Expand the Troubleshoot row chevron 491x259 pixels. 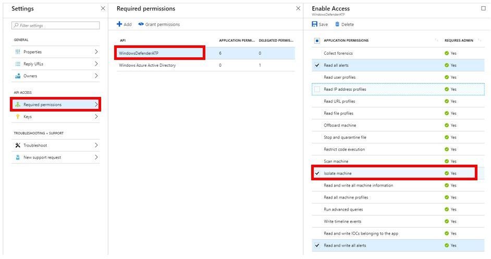click(x=96, y=145)
